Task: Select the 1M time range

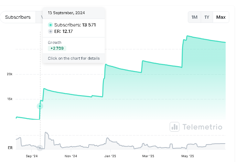Action: pos(194,17)
